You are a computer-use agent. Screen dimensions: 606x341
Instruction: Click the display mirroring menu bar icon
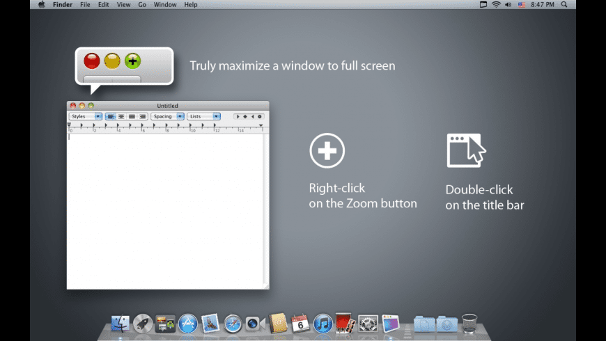483,5
